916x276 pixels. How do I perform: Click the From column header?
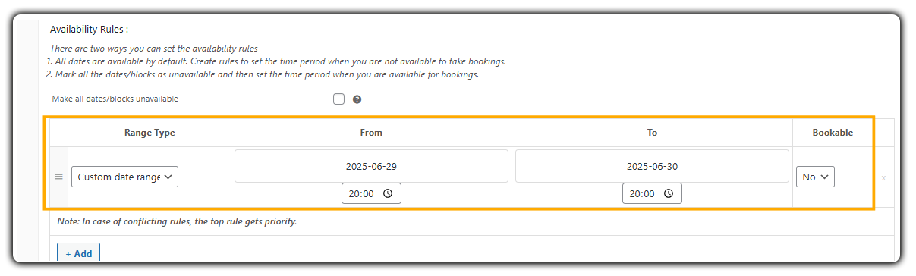click(371, 132)
